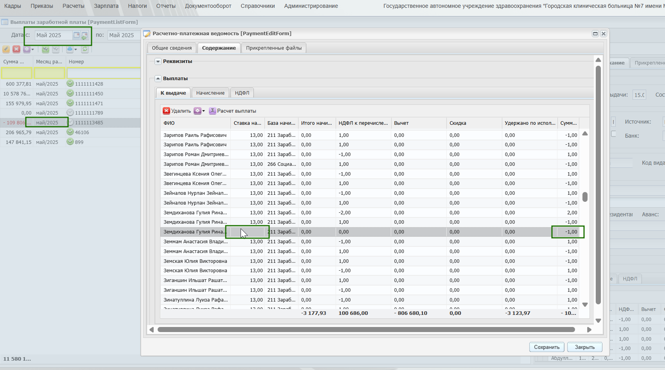Open the Кадры menu
Screen dimensions: 665x370
[x=13, y=6]
